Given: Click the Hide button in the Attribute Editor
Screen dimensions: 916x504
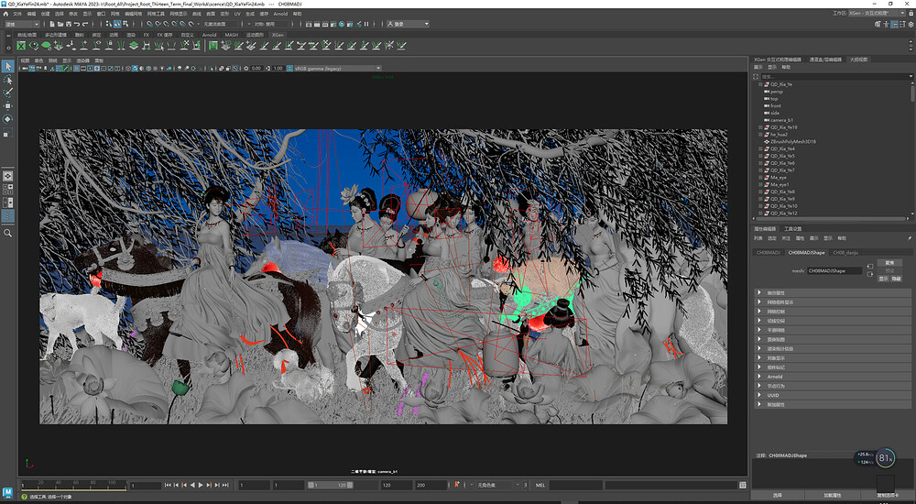Looking at the screenshot, I should tap(896, 279).
